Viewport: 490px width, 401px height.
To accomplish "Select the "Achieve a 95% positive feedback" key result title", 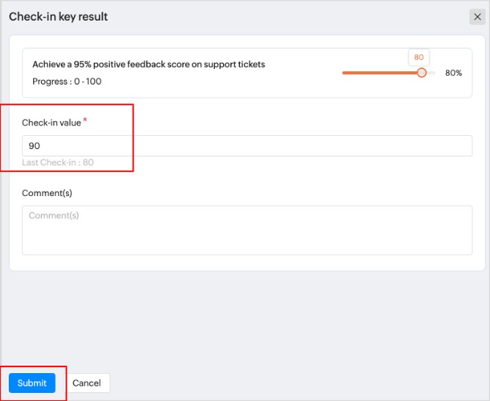I will coord(149,65).
